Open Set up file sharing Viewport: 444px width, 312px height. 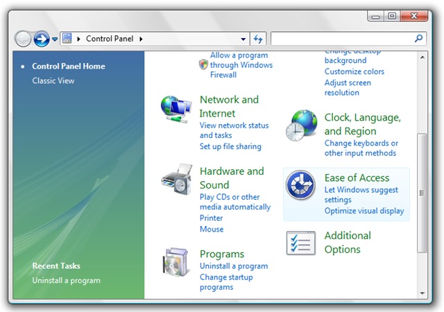pos(230,146)
